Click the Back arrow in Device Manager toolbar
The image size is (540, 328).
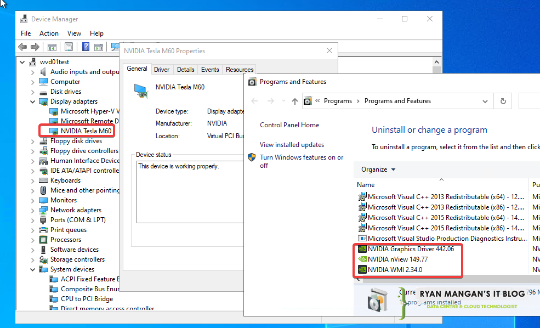coord(22,47)
